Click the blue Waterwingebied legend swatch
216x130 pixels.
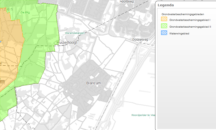click(164, 33)
